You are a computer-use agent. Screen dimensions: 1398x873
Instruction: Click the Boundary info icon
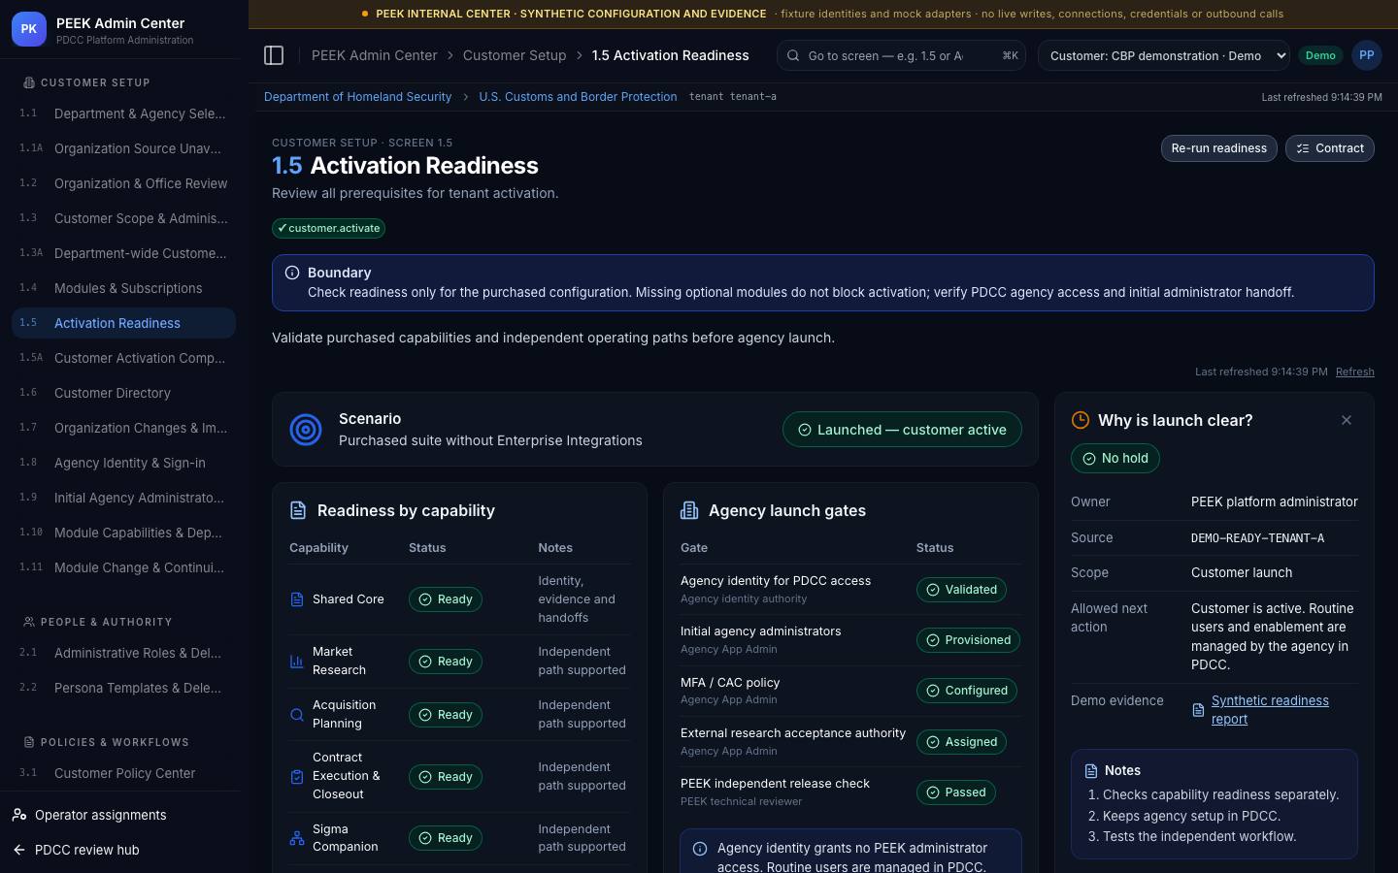tap(292, 273)
